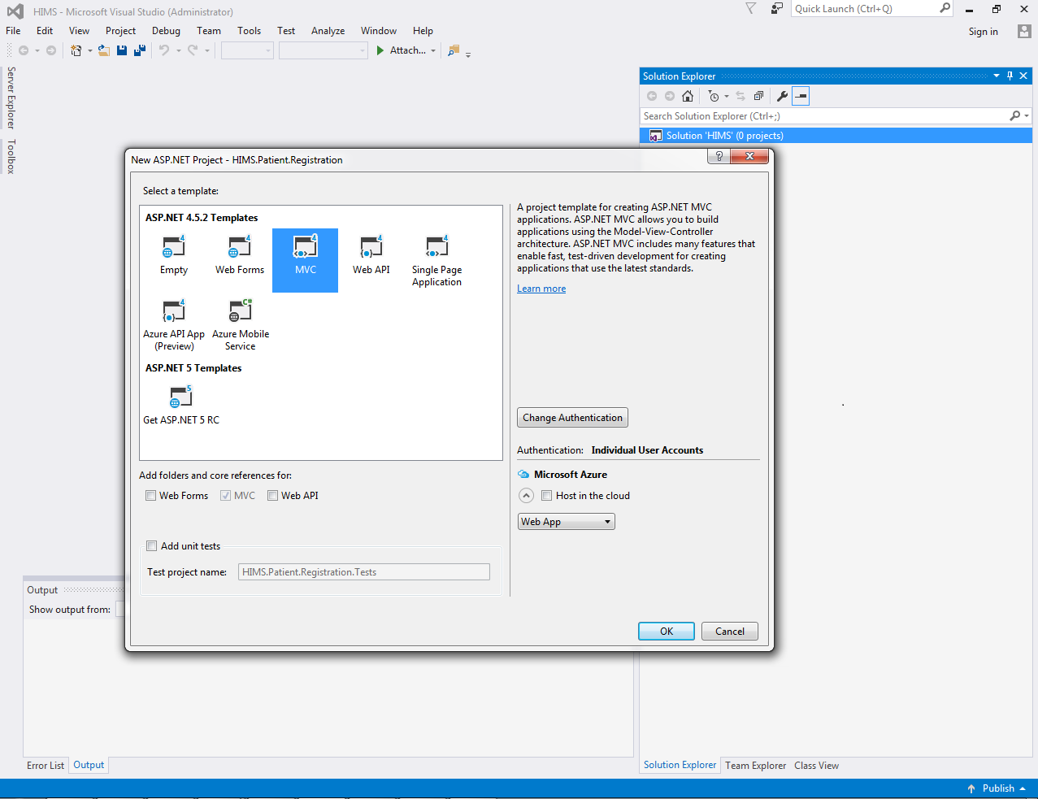Open Pending Changes Filter dropdown arrow

click(727, 96)
